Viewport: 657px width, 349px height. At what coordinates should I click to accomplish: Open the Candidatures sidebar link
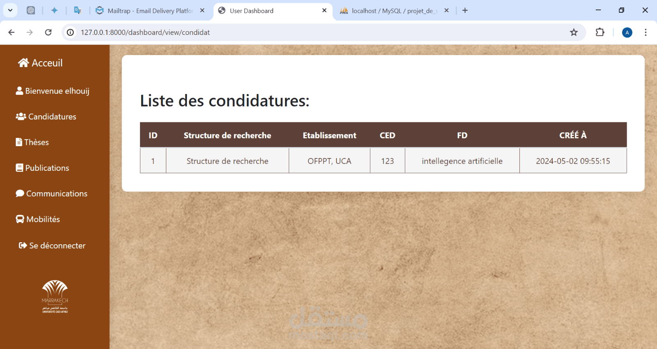click(46, 117)
